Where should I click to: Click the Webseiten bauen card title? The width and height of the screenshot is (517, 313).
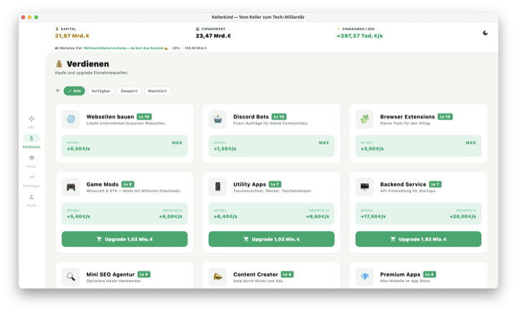pos(110,116)
